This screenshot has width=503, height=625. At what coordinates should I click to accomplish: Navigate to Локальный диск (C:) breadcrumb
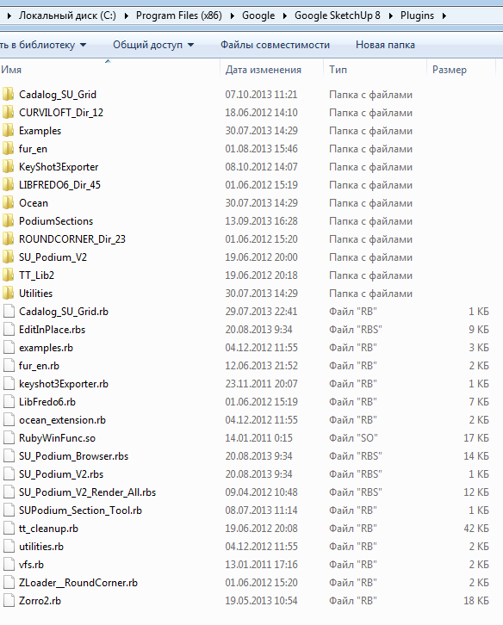pyautogui.click(x=67, y=15)
